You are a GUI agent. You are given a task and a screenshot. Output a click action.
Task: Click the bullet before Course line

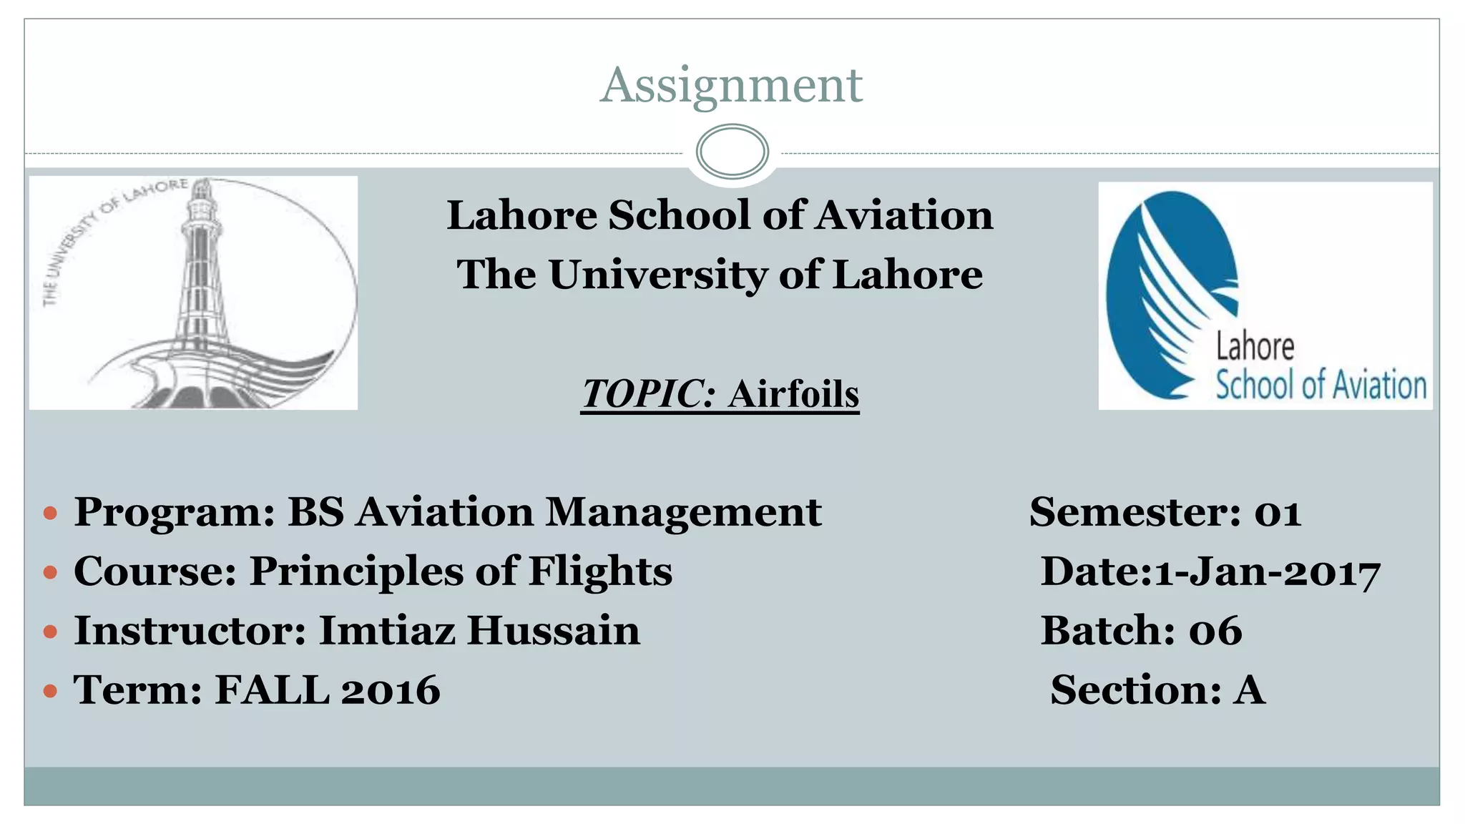pyautogui.click(x=50, y=572)
